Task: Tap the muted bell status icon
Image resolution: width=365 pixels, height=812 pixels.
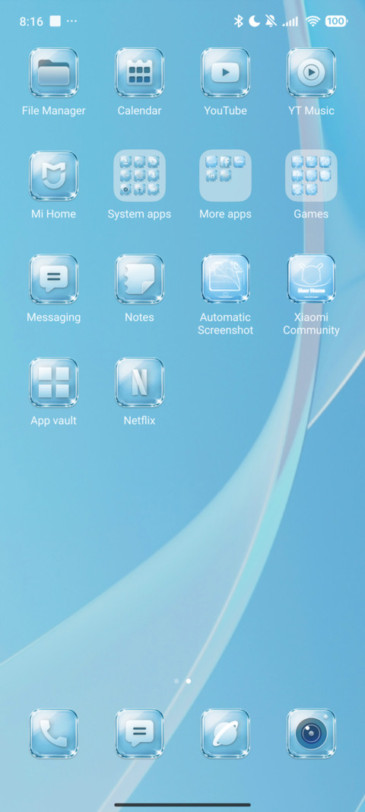Action: coord(271,21)
